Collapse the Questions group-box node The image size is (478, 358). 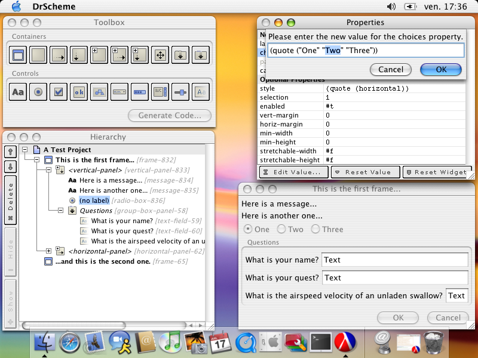pos(60,211)
